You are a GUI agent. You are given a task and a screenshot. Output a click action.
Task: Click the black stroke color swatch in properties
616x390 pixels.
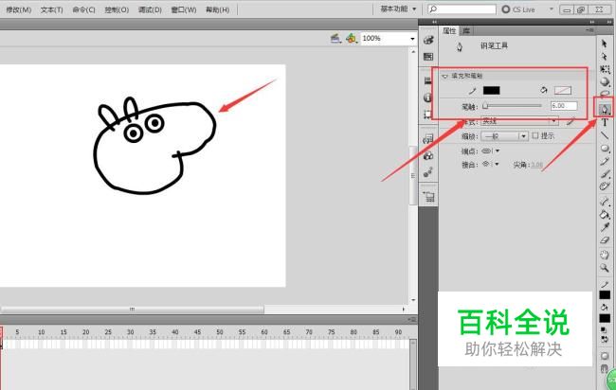(x=492, y=91)
